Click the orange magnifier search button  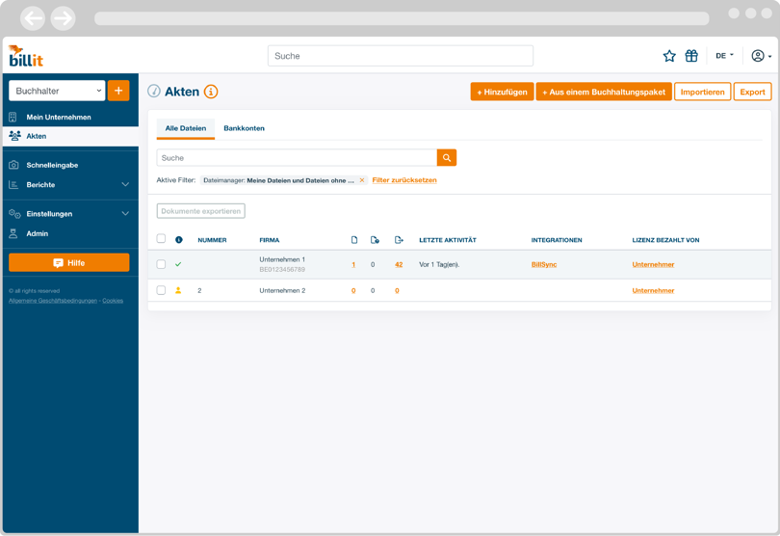click(447, 158)
